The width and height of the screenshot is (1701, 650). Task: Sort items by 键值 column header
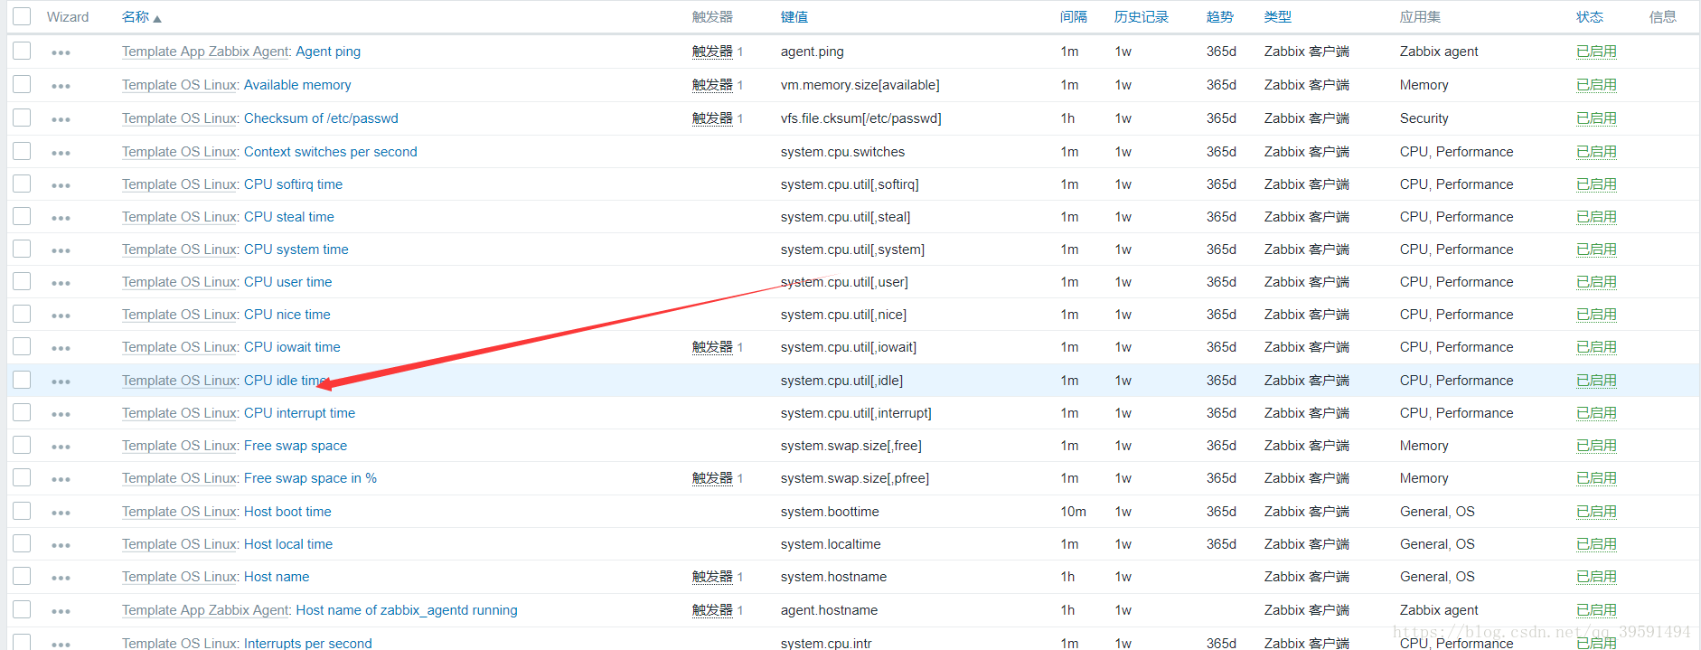coord(794,17)
